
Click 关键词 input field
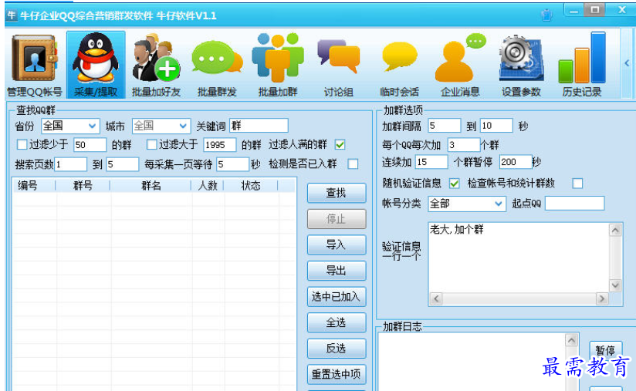[x=259, y=126]
